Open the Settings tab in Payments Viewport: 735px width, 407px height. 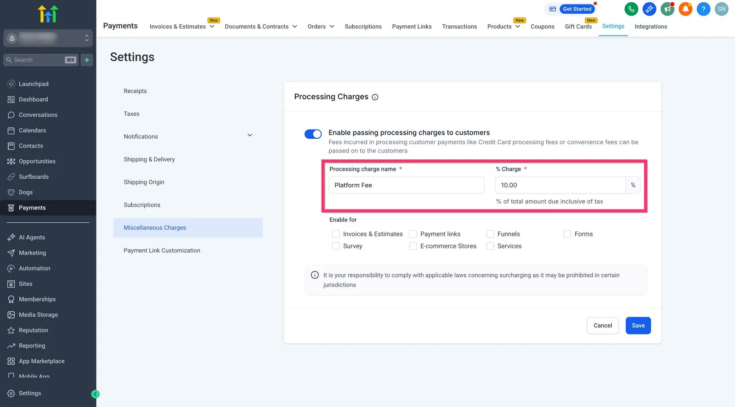[613, 26]
